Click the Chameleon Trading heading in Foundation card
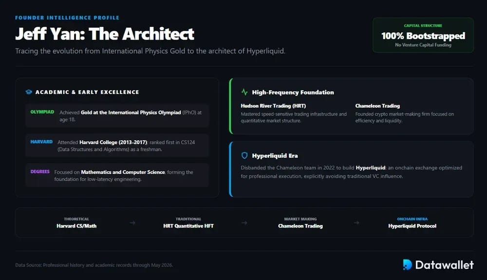 (x=378, y=106)
